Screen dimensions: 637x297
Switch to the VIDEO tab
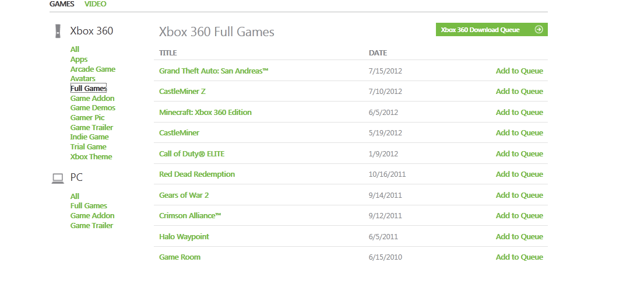(95, 4)
